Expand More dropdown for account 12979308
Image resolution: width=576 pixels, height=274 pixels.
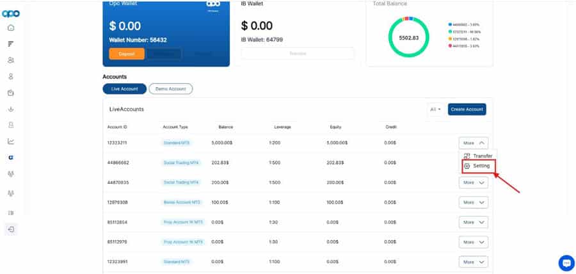[x=474, y=202]
